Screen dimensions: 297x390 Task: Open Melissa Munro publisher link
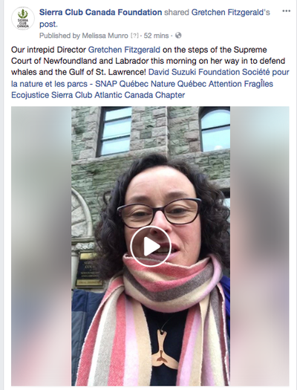[105, 36]
